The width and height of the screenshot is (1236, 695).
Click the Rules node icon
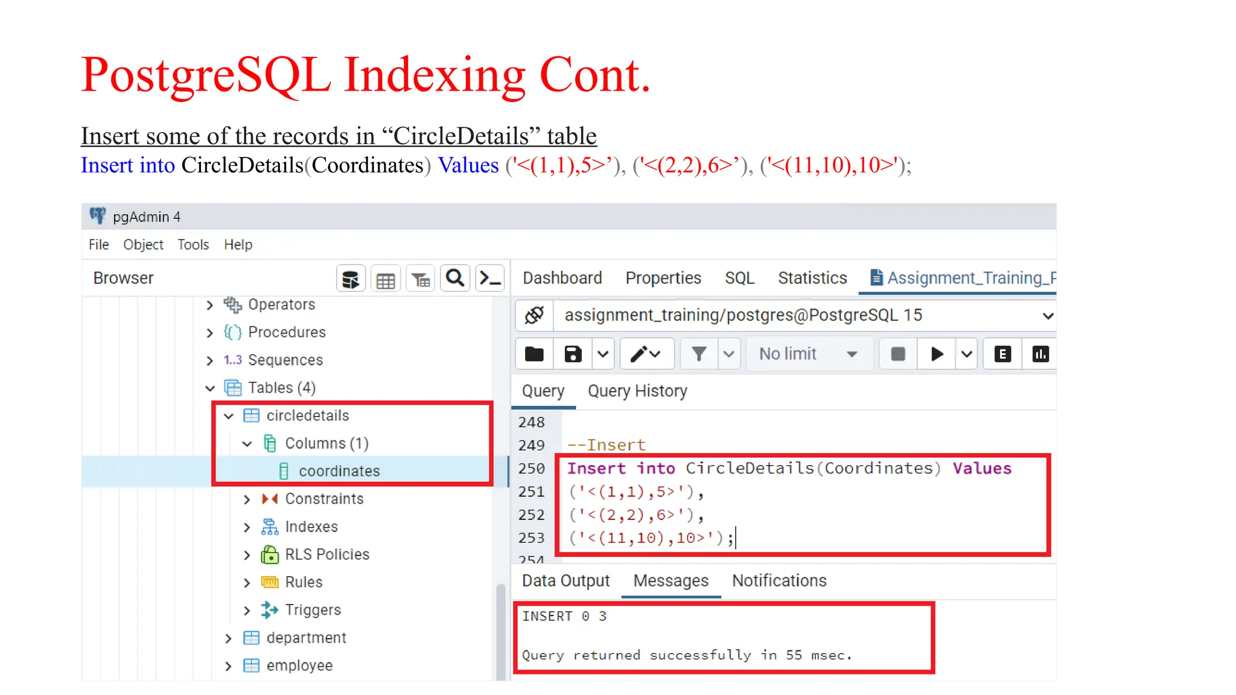click(270, 582)
